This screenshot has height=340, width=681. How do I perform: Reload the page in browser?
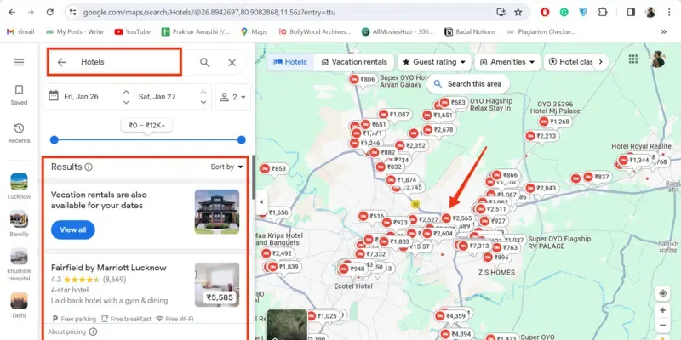(50, 12)
